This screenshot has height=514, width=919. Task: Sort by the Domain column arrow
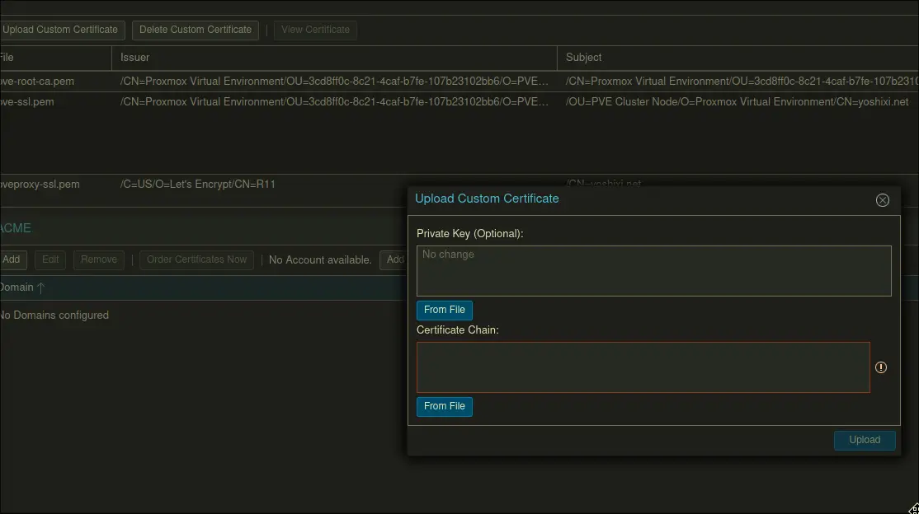point(41,287)
